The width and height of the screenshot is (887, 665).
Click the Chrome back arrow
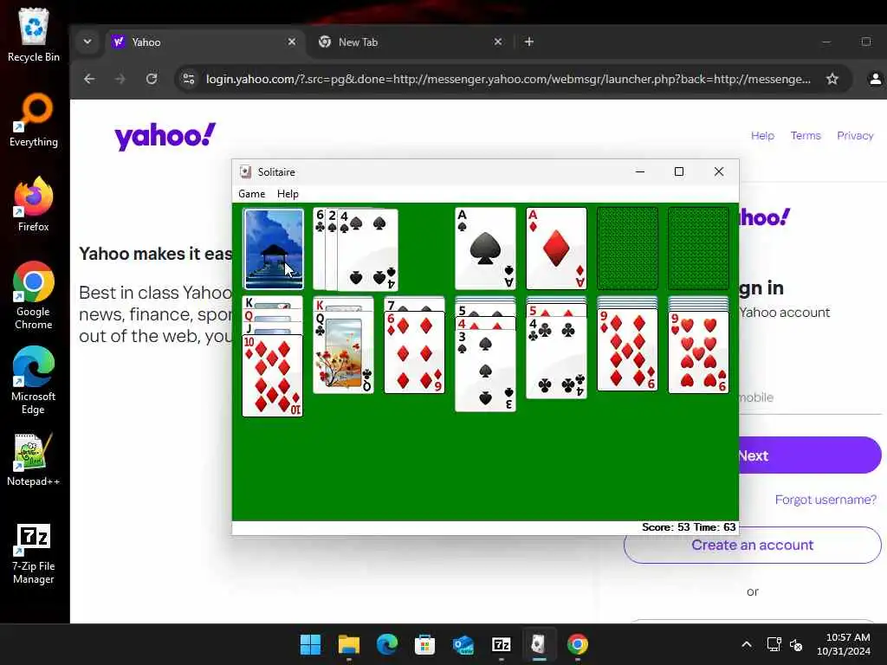(89, 79)
